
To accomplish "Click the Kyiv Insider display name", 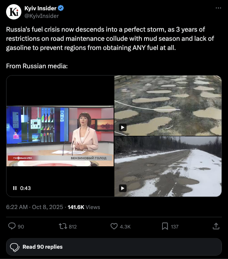I will tap(40, 8).
